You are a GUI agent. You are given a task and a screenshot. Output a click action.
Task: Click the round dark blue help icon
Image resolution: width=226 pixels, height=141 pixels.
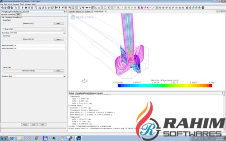coord(203,8)
